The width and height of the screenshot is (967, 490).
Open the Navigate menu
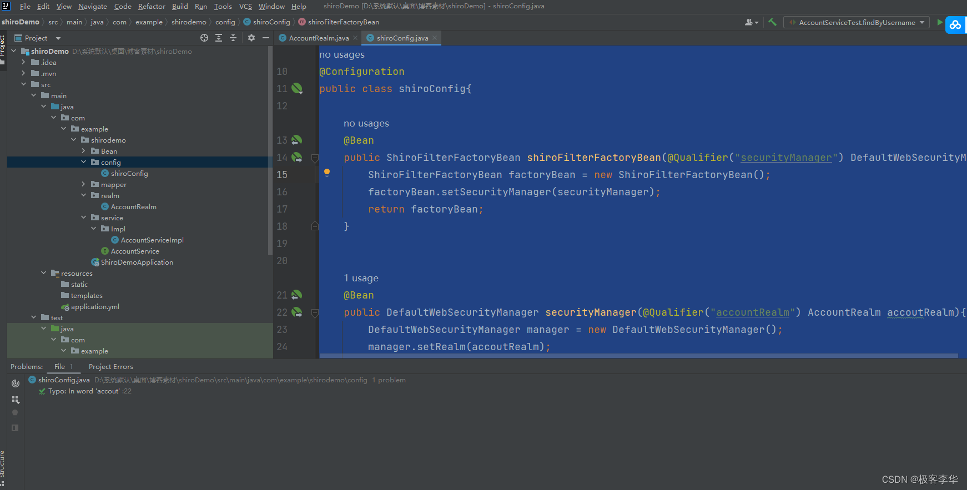92,7
